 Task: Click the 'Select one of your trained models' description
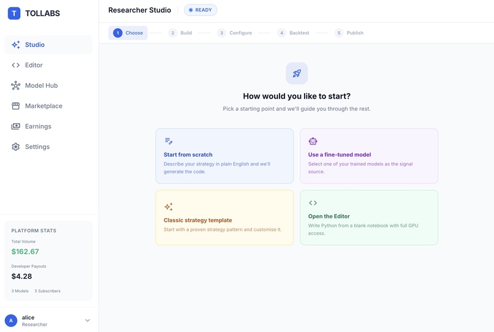click(x=360, y=168)
